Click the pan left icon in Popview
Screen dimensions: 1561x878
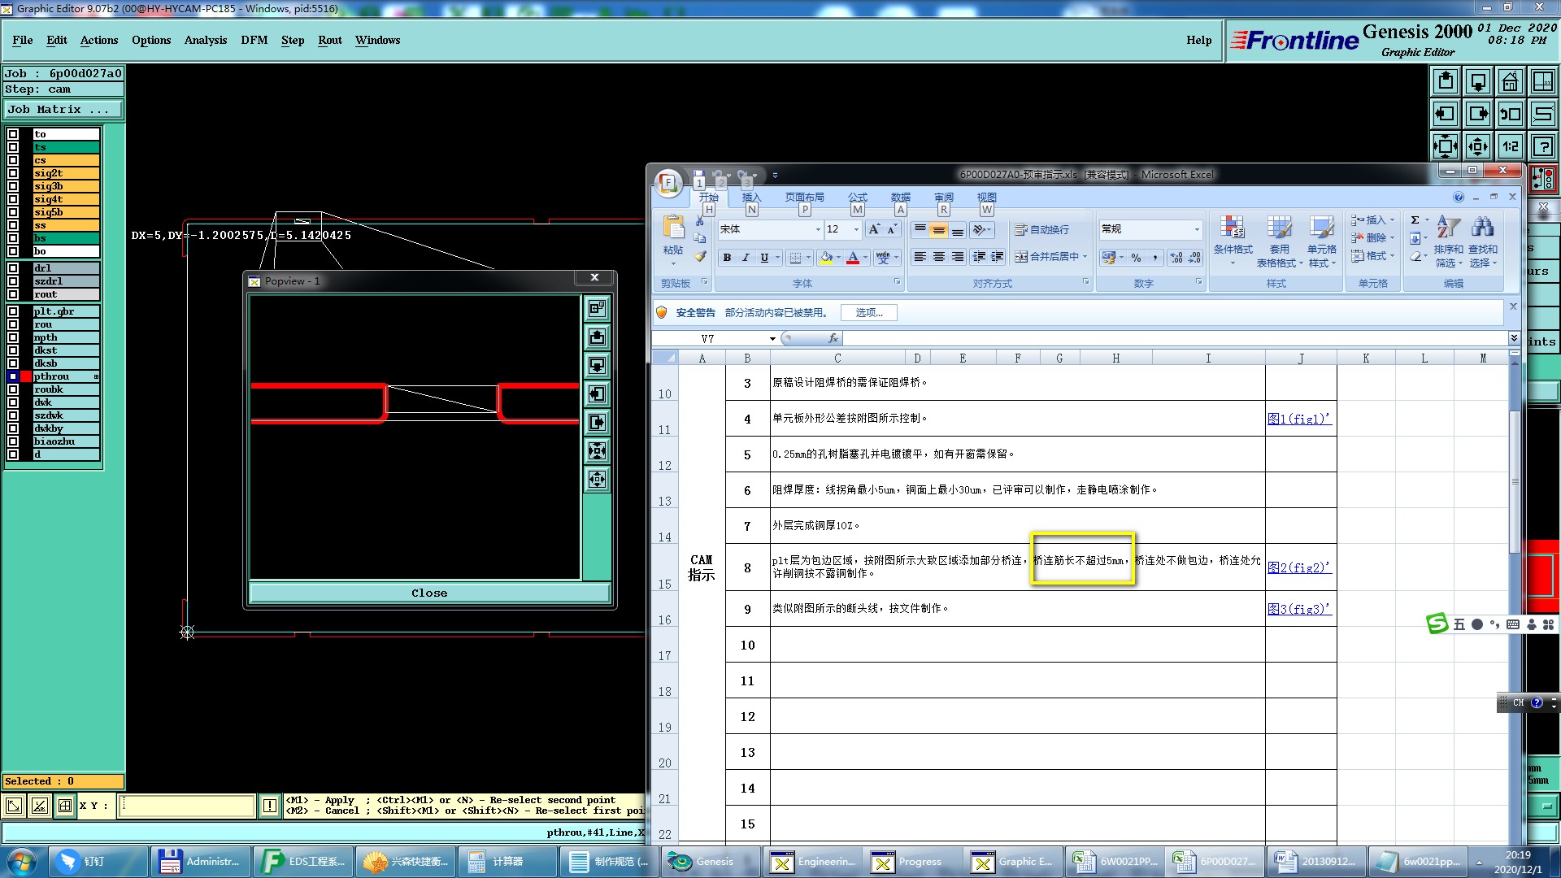click(597, 394)
